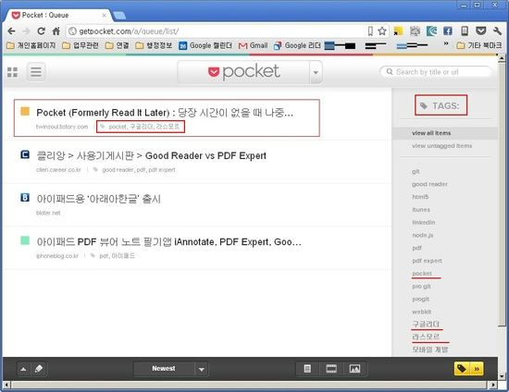Click browser forward arrow
Image resolution: width=509 pixels, height=392 pixels.
pos(26,31)
